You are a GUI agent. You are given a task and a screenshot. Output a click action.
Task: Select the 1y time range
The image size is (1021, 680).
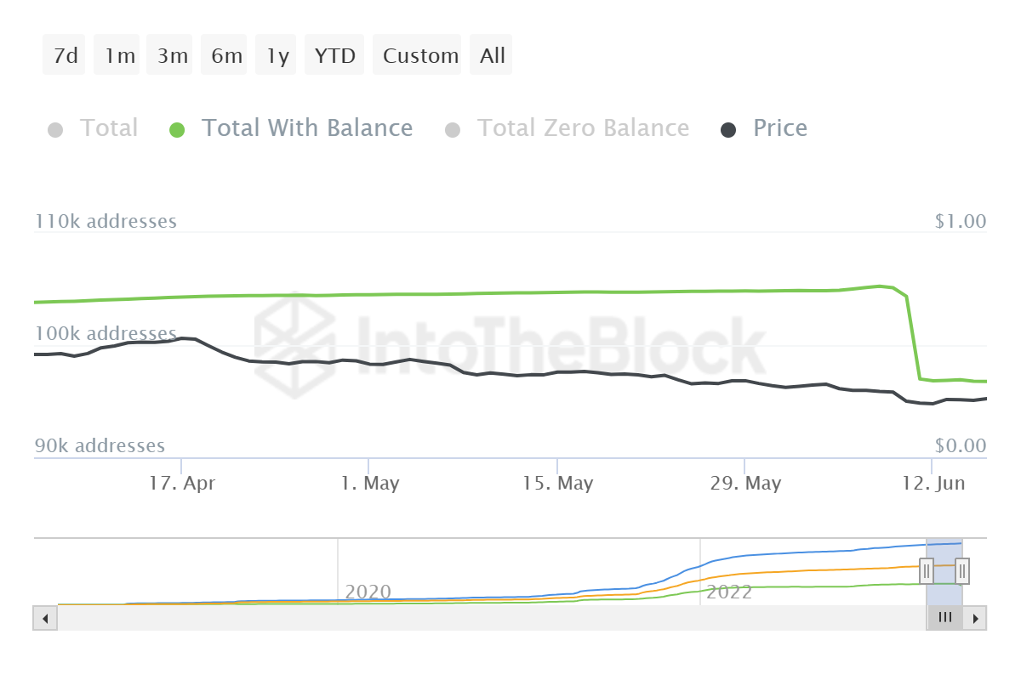tap(276, 55)
